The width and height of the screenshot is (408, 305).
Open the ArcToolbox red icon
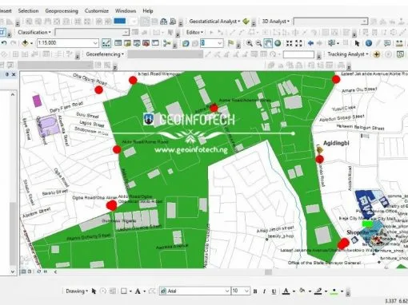tap(146, 43)
